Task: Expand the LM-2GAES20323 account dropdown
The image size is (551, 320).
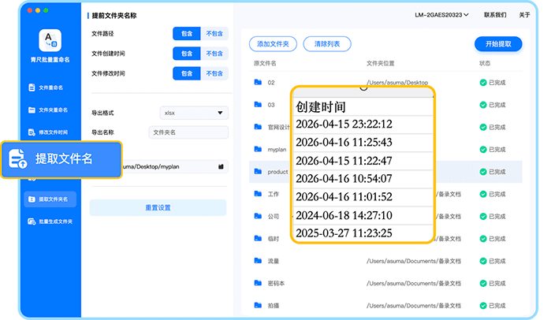Action: click(x=441, y=14)
